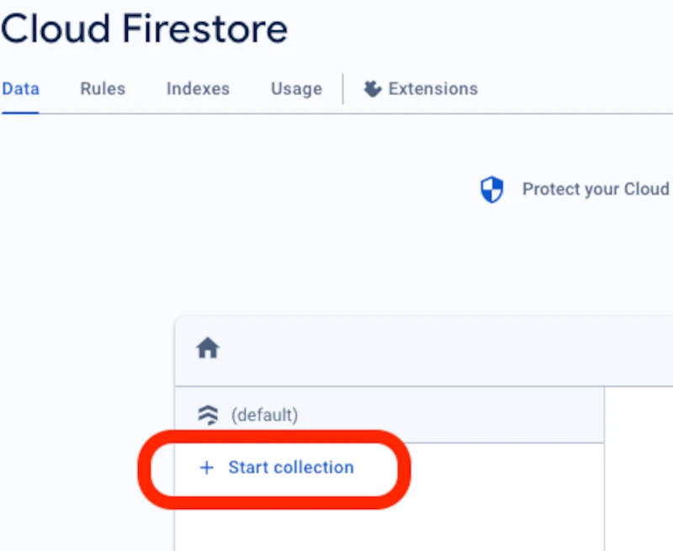
Task: Click the plus icon beside Start collection
Action: click(207, 468)
